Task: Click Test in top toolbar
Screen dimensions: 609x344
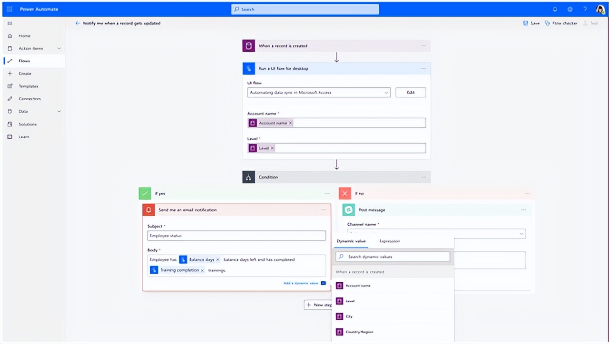Action: pos(590,23)
